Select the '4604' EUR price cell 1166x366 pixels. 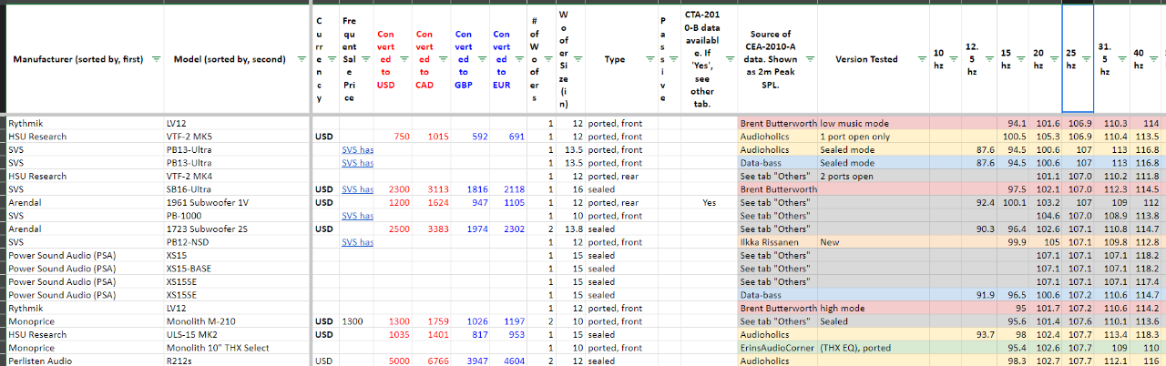510,361
